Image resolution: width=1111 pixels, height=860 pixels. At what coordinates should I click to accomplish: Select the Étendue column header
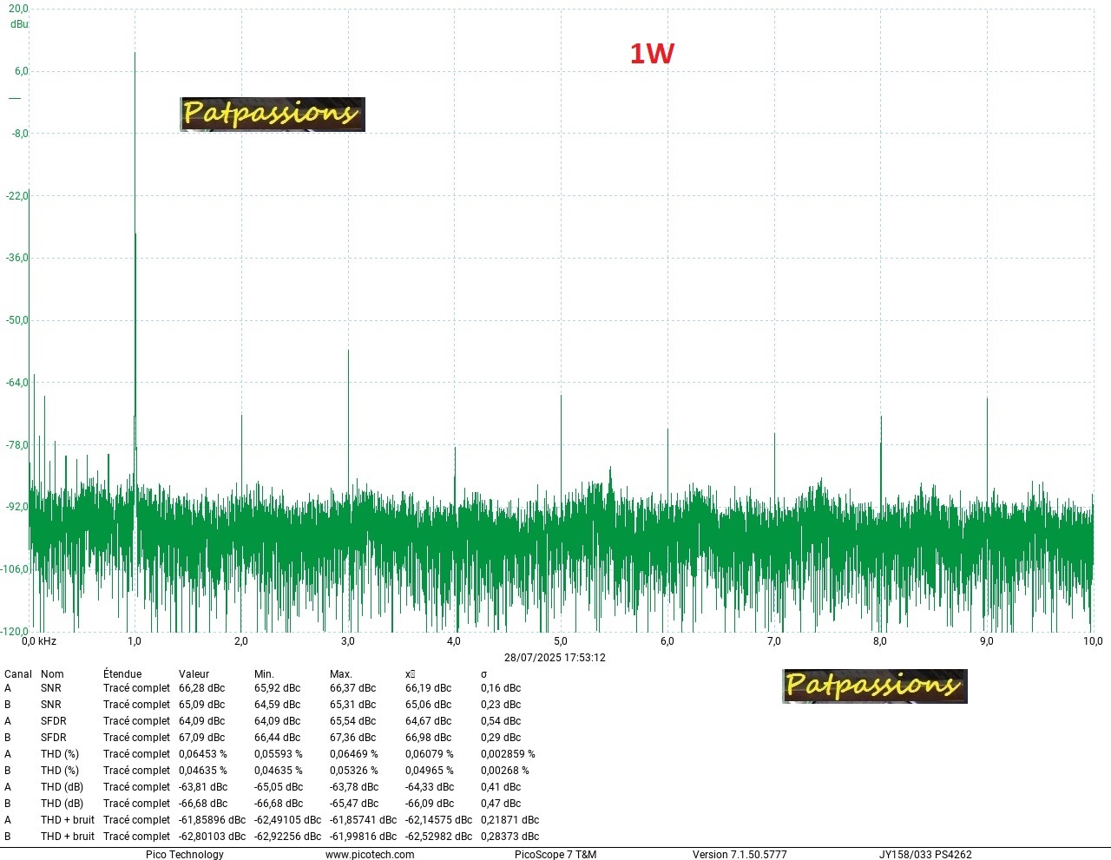(122, 674)
